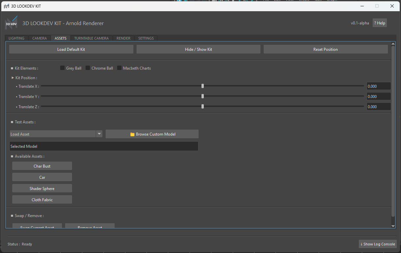Click the Swap / Remove section label

(x=29, y=216)
